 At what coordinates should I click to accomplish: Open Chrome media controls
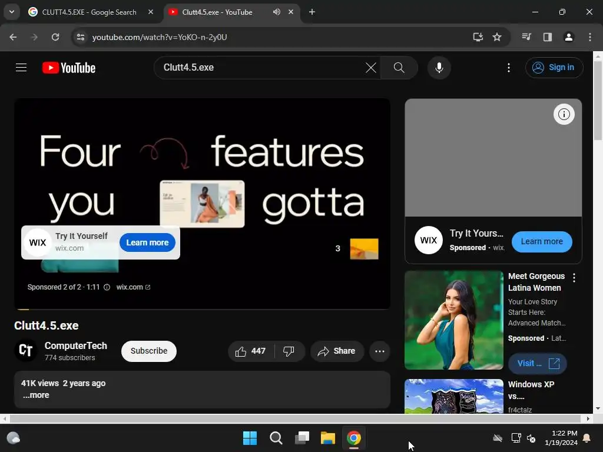pos(526,37)
